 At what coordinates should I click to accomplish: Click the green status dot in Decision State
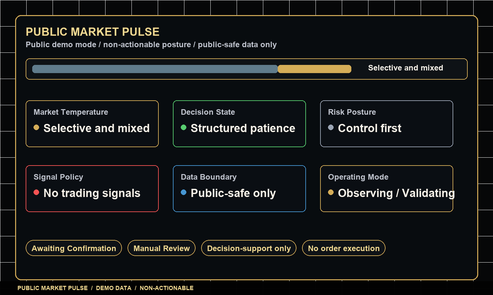click(184, 127)
